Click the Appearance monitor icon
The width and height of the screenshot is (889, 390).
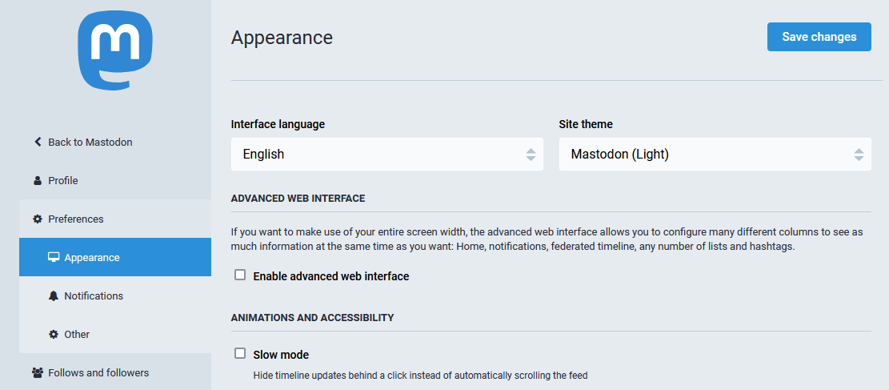tap(54, 258)
